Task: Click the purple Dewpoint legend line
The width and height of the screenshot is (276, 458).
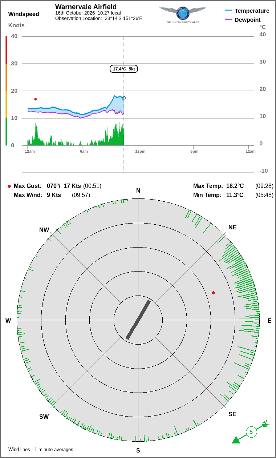Action: coord(228,20)
